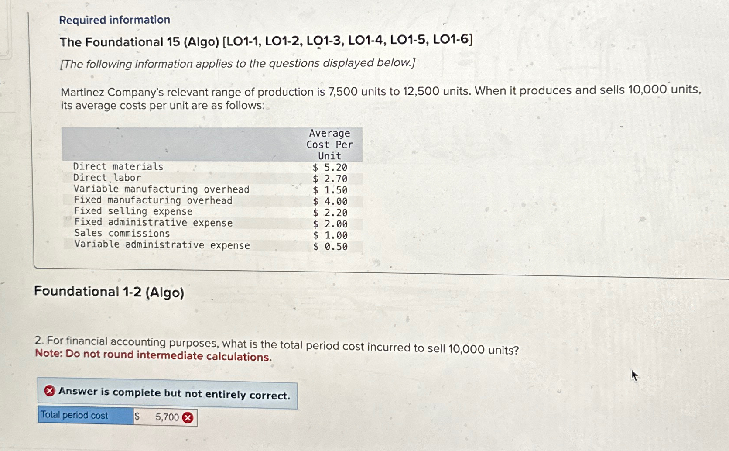Click the Average Cost Per Unit column header
Image resolution: width=729 pixels, height=451 pixels.
329,145
